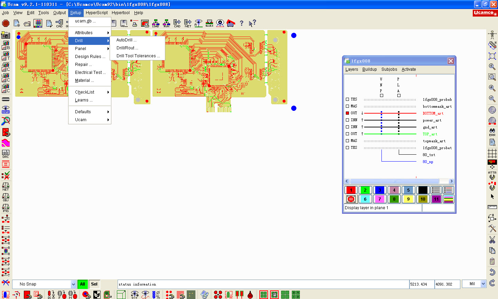The image size is (498, 299).
Task: Open the No Snap dropdown
Action: [73, 284]
